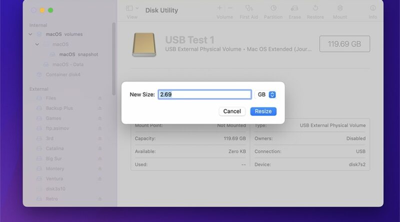Select the Ventura volume
400x222 pixels.
[54, 179]
